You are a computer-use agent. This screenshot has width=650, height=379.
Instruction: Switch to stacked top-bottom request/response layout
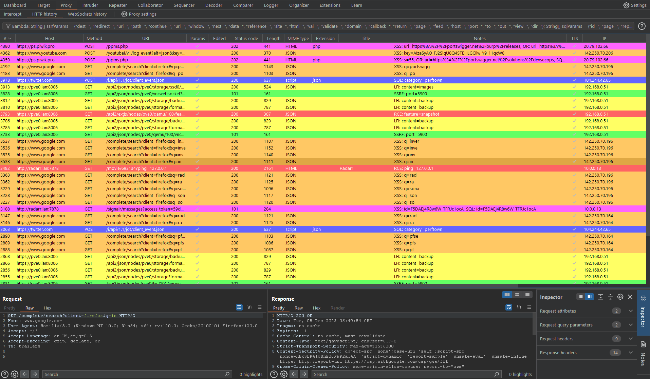pyautogui.click(x=517, y=295)
